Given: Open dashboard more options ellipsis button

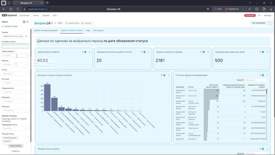Looking at the screenshot, I should click(270, 23).
